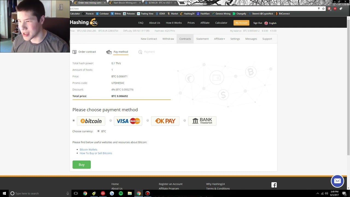The height and width of the screenshot is (197, 350).
Task: Open the BitConnect bookmark
Action: (282, 14)
